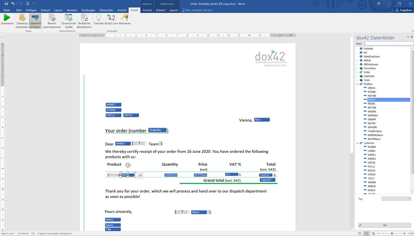
Task: Click the layout options icon beside ARKTX
Action: point(140,175)
